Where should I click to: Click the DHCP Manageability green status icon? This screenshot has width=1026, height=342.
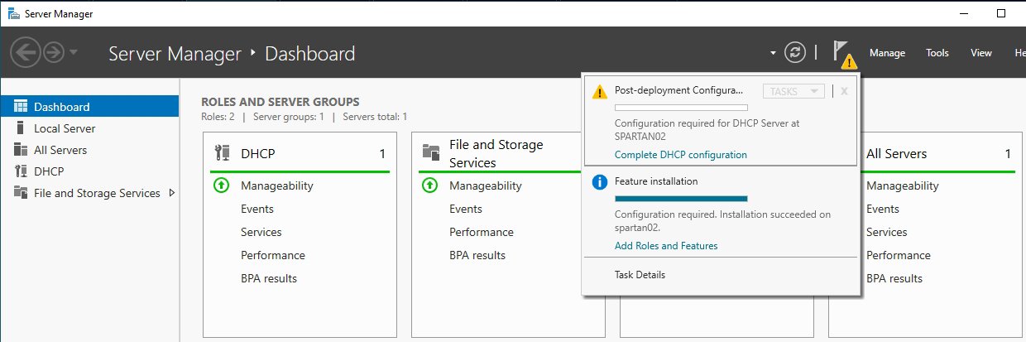pos(221,185)
